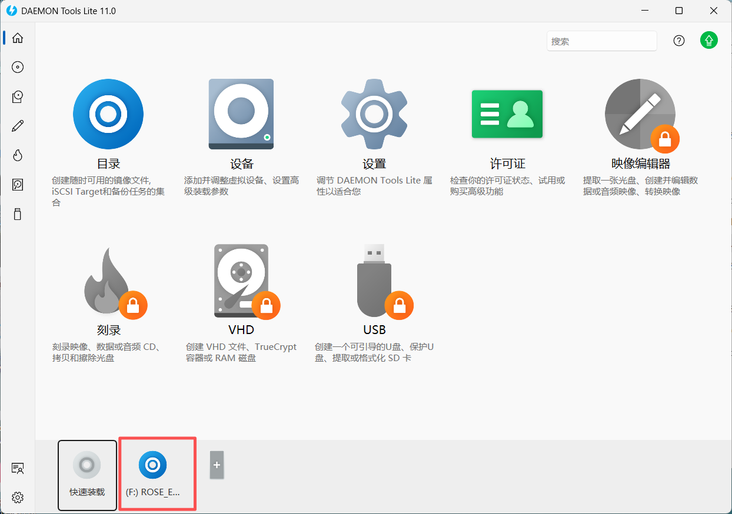Select the disc icon in the left sidebar

coord(18,67)
